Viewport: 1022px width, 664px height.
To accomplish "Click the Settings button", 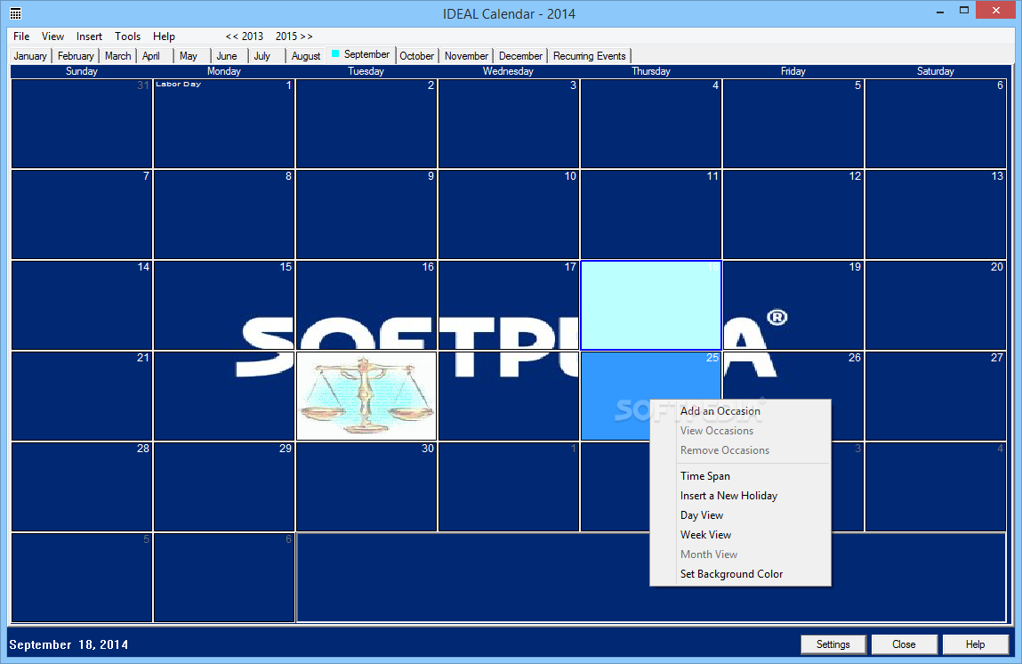I will point(833,644).
